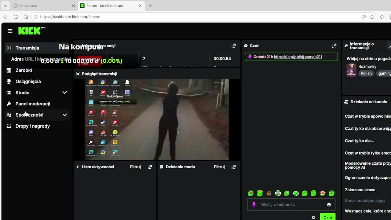
Task: Open Zakazane słowa option
Action: click(x=360, y=190)
